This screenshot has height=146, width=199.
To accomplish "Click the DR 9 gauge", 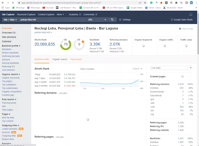I will 79,45.
